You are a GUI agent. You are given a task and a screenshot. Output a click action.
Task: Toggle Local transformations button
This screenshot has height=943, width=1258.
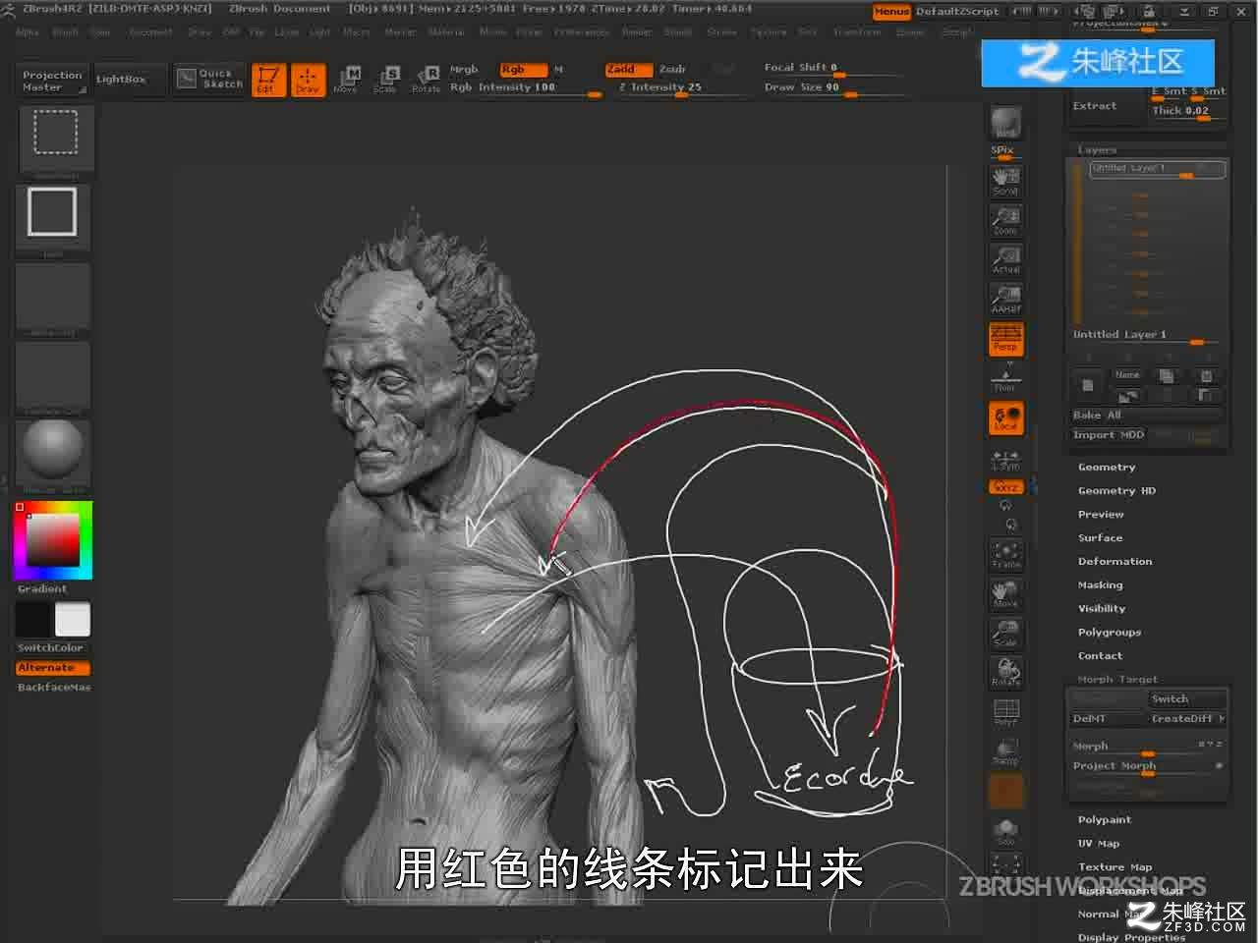[x=1005, y=418]
